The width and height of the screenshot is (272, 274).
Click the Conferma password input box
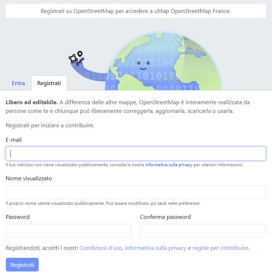pyautogui.click(x=203, y=231)
